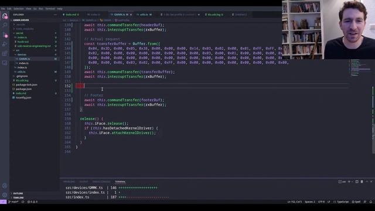Change indentation via Spaces: 2 status entry

[x=310, y=202]
